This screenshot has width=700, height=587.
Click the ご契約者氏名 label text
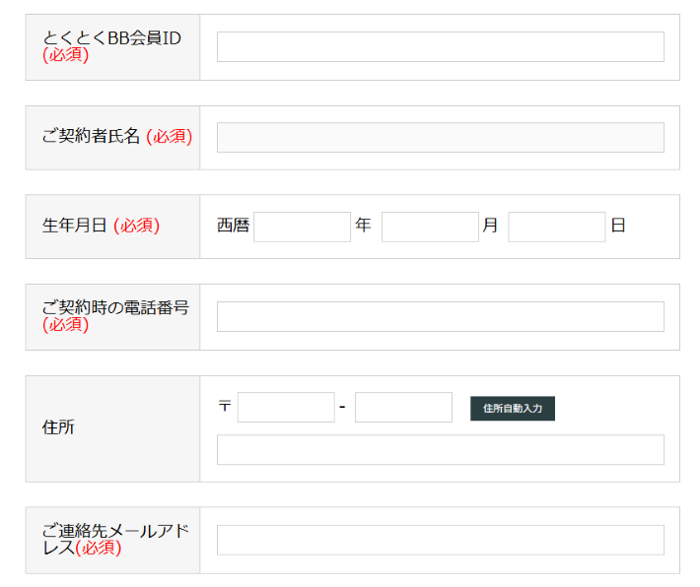pyautogui.click(x=91, y=136)
